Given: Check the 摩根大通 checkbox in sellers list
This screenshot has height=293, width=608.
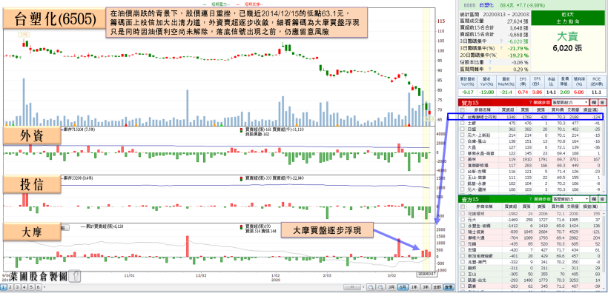Looking at the screenshot, I should click(462, 238).
